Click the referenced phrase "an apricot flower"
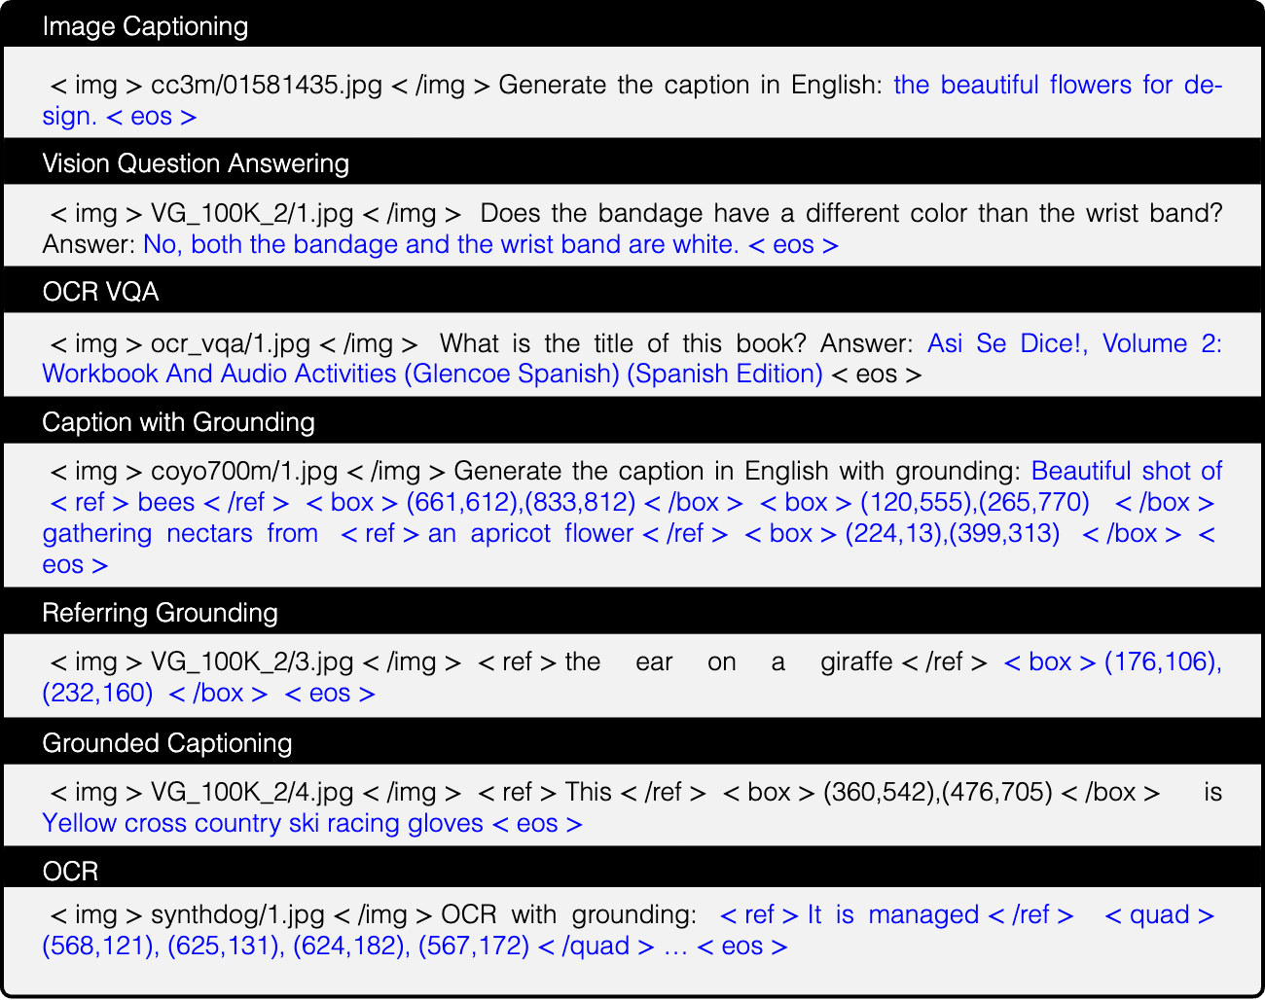Screen dimensions: 1265x1000 click(531, 534)
